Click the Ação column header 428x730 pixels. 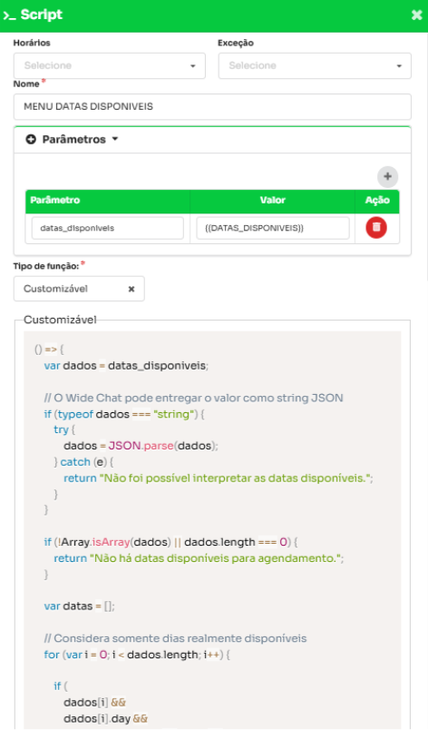pos(377,200)
